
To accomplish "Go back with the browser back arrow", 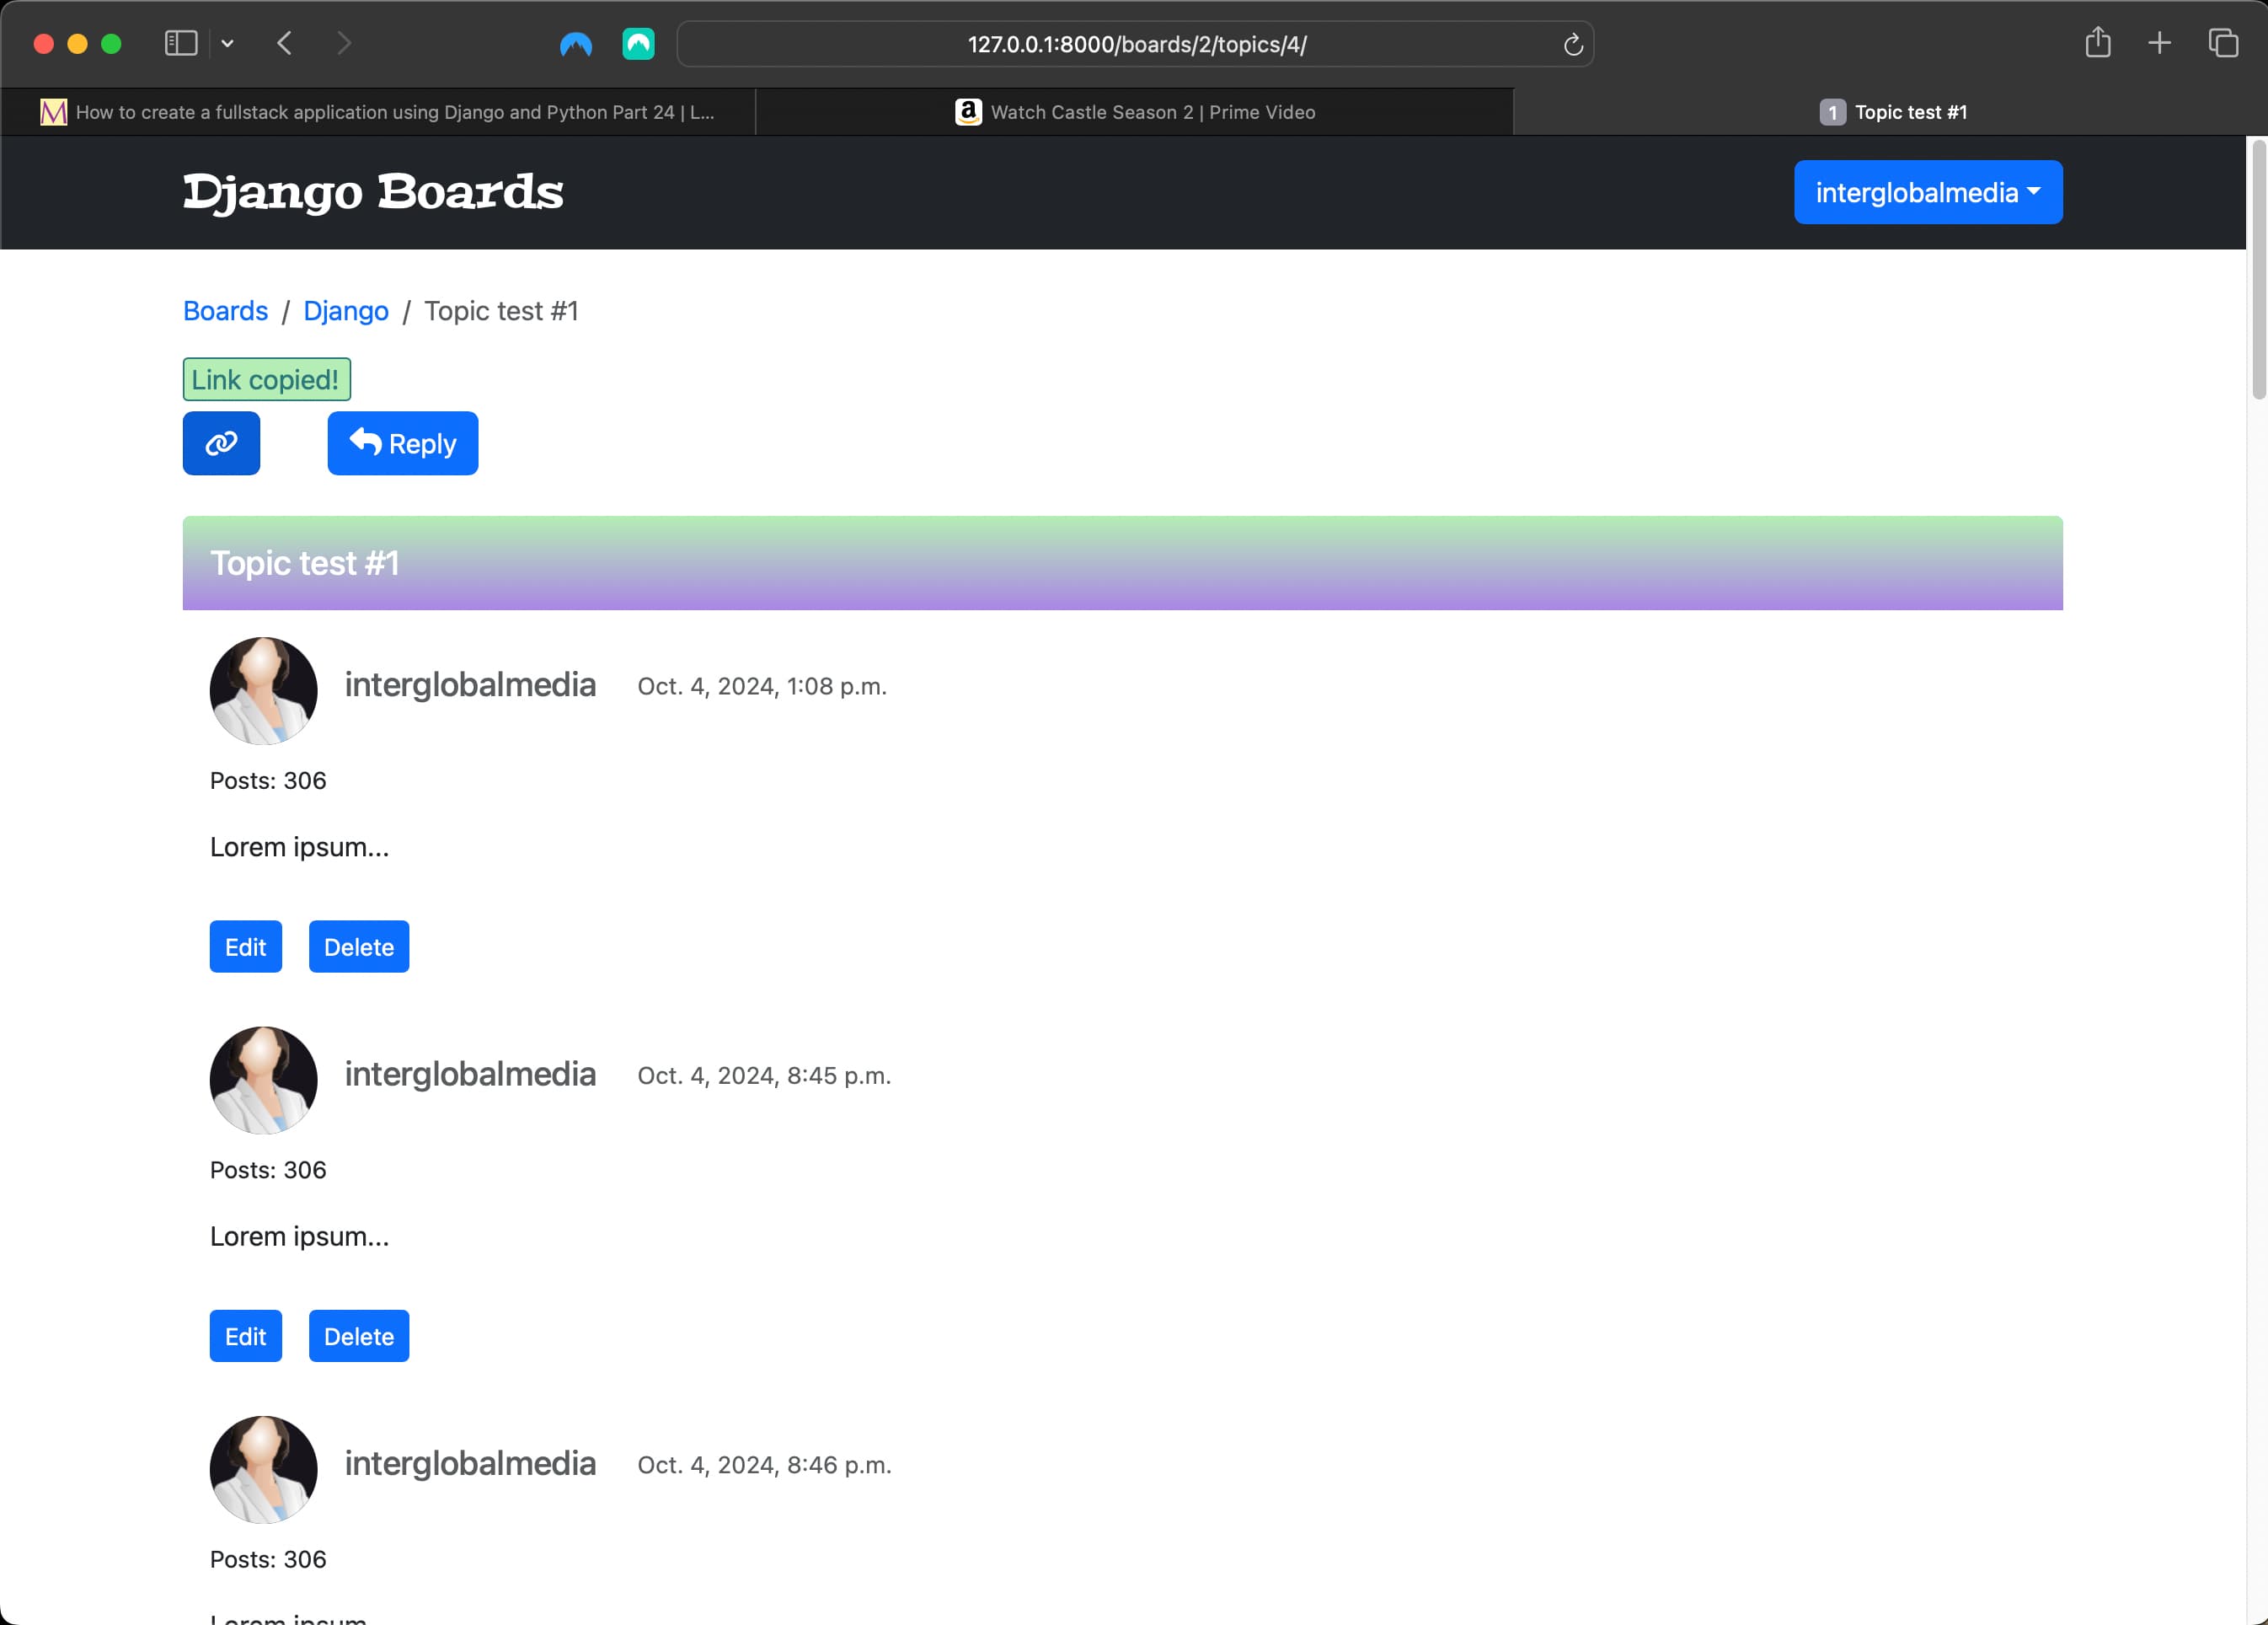I will click(285, 43).
